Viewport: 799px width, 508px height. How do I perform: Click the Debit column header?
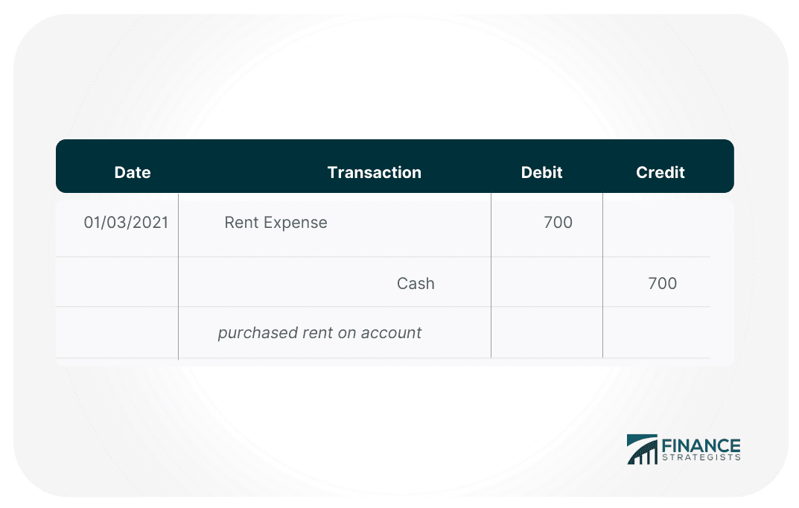click(541, 173)
